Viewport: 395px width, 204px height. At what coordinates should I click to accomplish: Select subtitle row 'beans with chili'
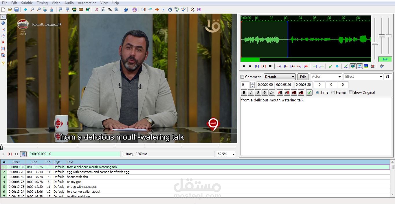pos(195,177)
